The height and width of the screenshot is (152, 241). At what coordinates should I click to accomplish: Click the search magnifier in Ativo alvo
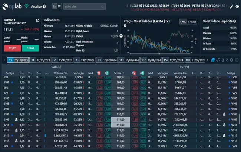[102, 7]
